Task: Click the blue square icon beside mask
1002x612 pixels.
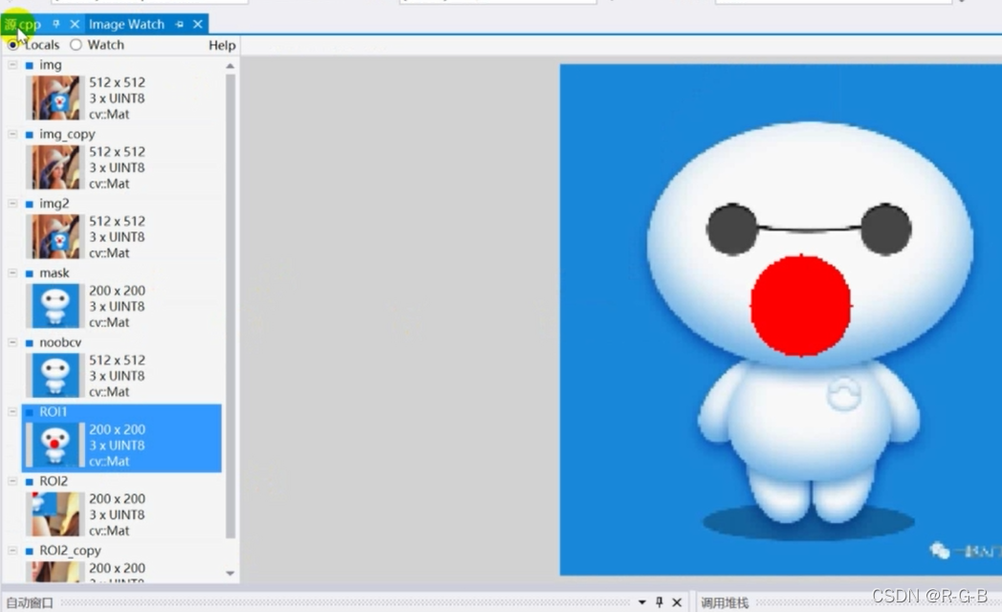Action: click(x=30, y=273)
